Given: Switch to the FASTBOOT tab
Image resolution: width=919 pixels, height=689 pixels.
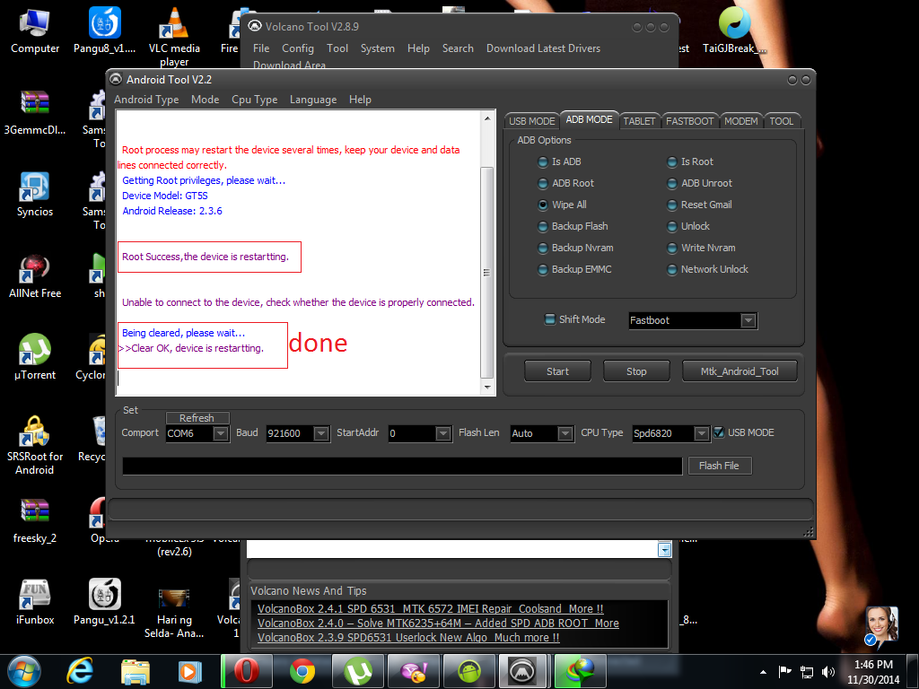Looking at the screenshot, I should point(690,121).
